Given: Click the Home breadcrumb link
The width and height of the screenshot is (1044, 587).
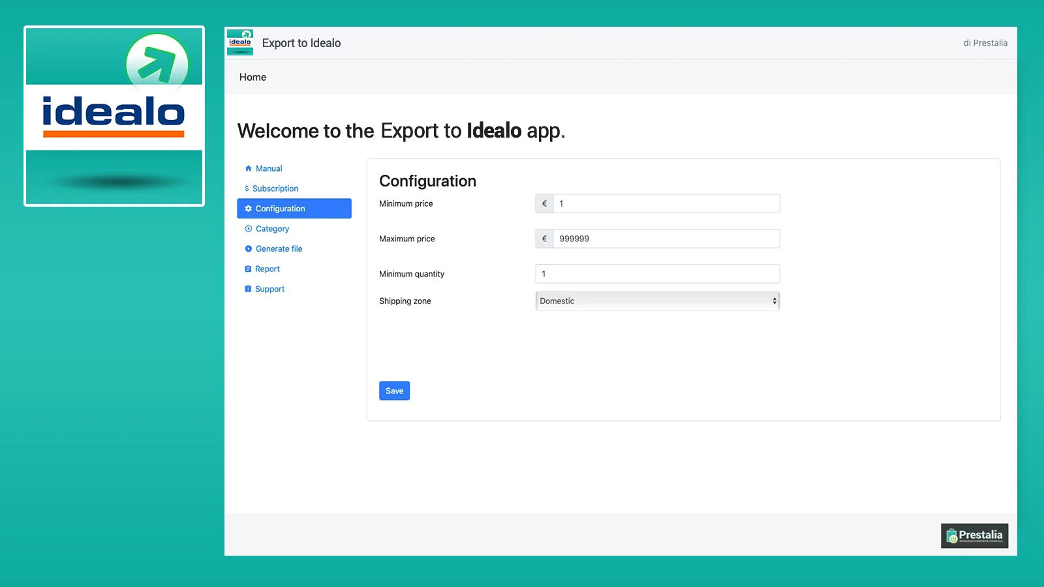Looking at the screenshot, I should tap(253, 77).
